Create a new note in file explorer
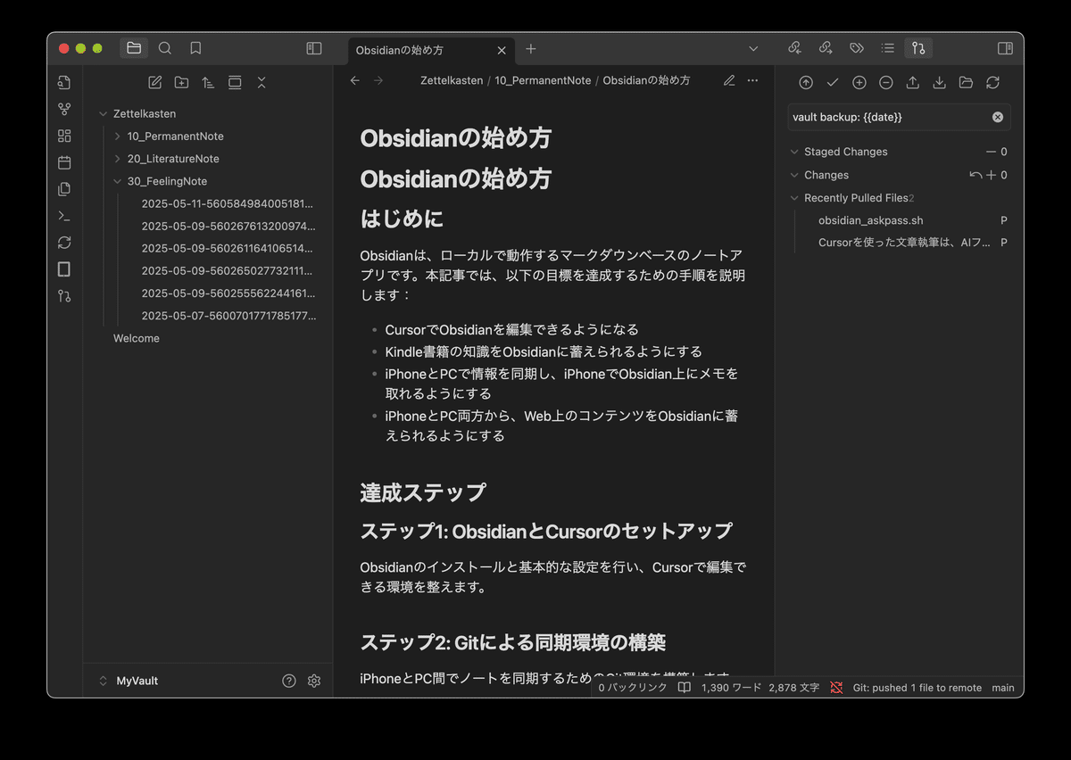Viewport: 1071px width, 760px height. (155, 82)
